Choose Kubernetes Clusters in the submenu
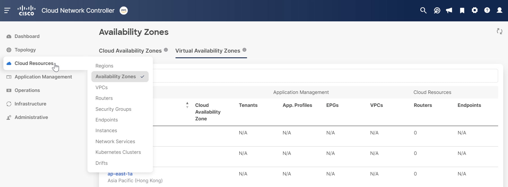This screenshot has width=508, height=187. pyautogui.click(x=118, y=152)
